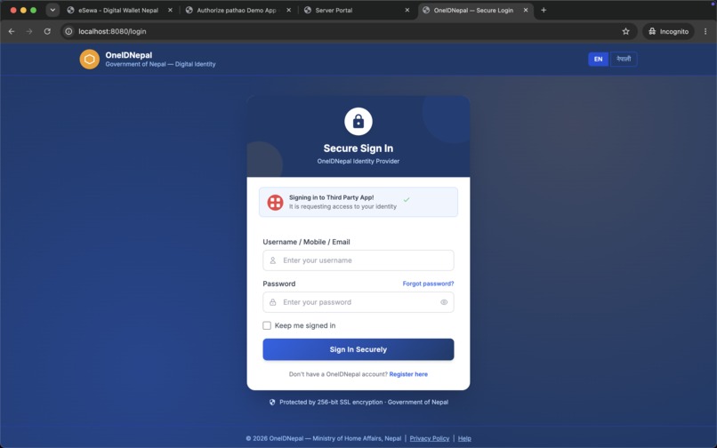Close the eSewa - Digital Wallet Nepal tab
Viewport: 717px width, 448px height.
[x=170, y=10]
